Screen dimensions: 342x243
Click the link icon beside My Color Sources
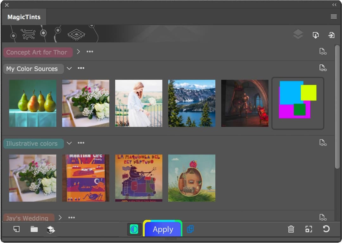coord(323,68)
